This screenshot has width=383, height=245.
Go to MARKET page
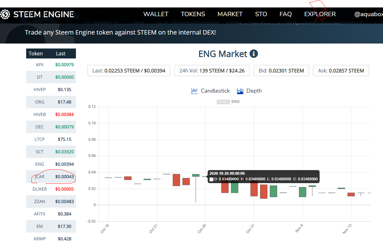(230, 14)
